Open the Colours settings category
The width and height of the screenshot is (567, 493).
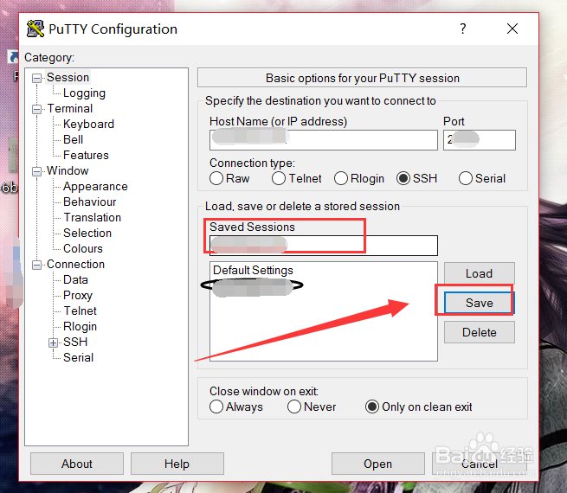point(83,248)
